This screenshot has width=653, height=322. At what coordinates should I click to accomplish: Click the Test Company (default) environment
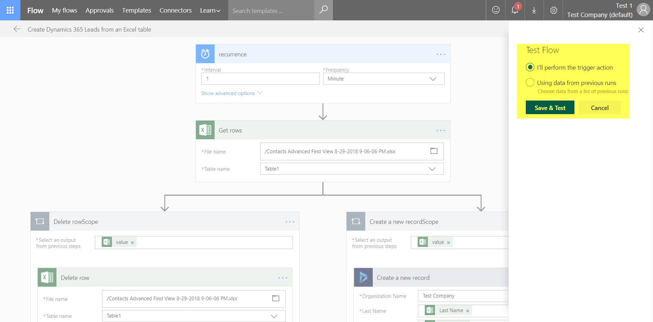(600, 15)
